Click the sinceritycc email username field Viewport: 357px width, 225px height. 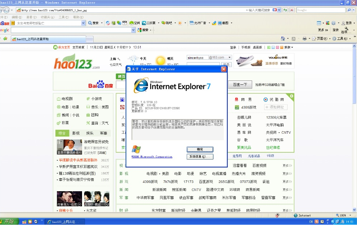tap(198, 58)
